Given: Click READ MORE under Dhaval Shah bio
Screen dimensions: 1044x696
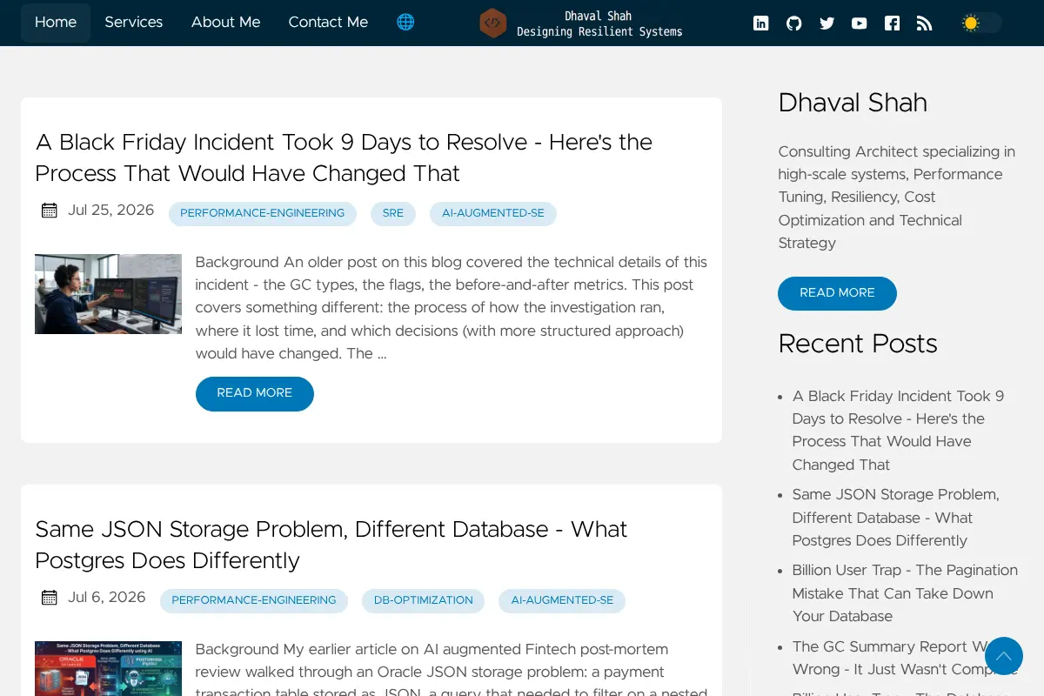Looking at the screenshot, I should point(837,293).
